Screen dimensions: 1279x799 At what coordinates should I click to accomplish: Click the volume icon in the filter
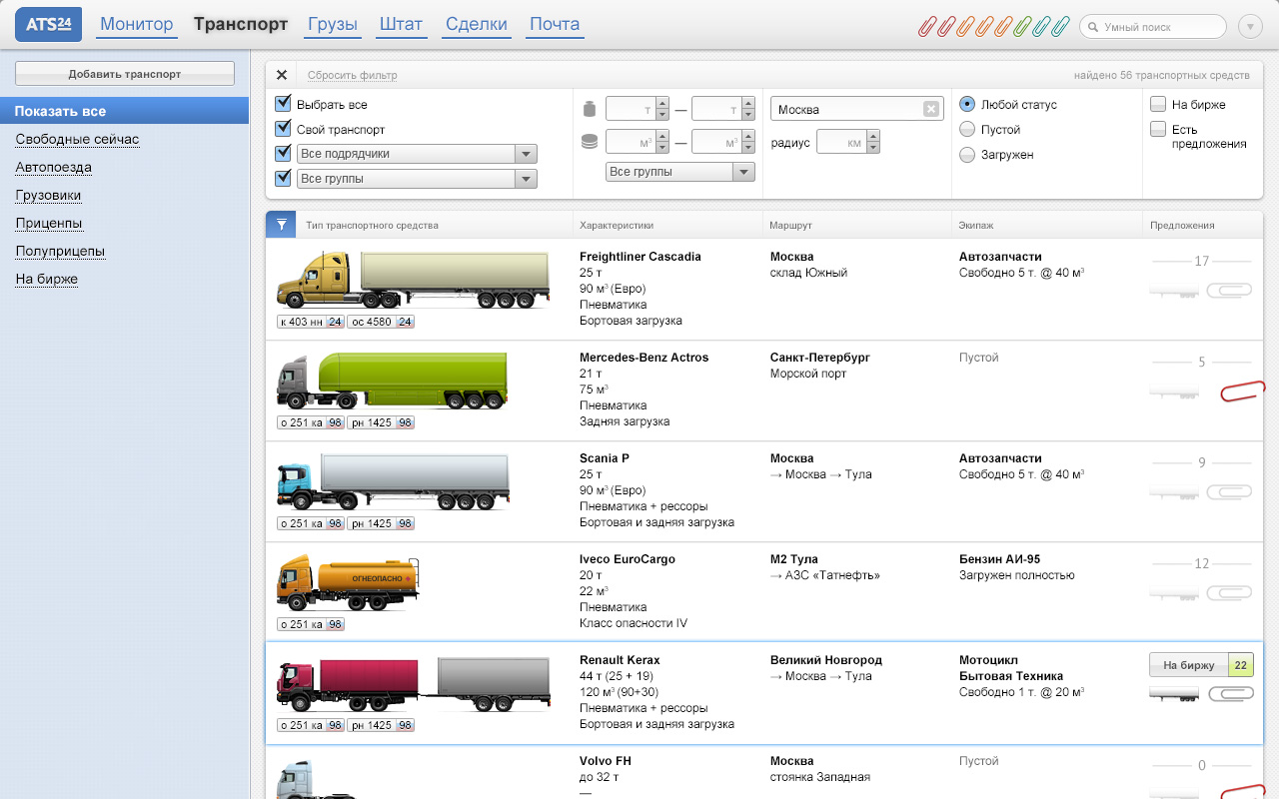coord(589,142)
